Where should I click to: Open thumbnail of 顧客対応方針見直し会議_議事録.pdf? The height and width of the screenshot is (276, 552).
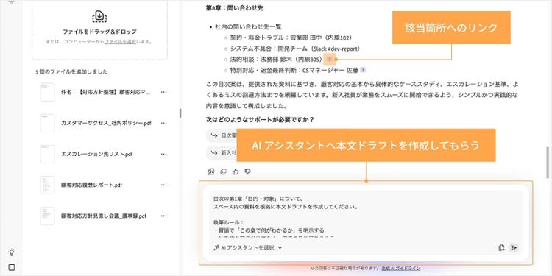pos(47,216)
